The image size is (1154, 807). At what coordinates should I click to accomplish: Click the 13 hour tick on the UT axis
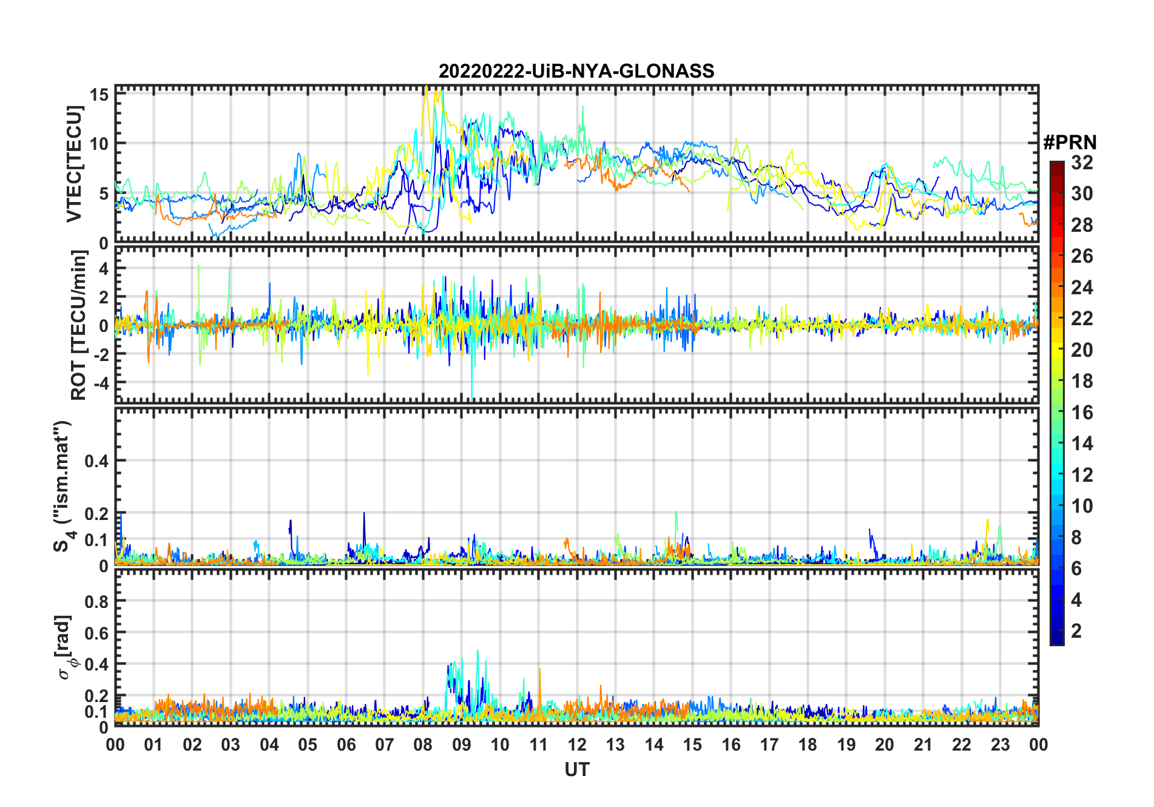click(x=615, y=745)
